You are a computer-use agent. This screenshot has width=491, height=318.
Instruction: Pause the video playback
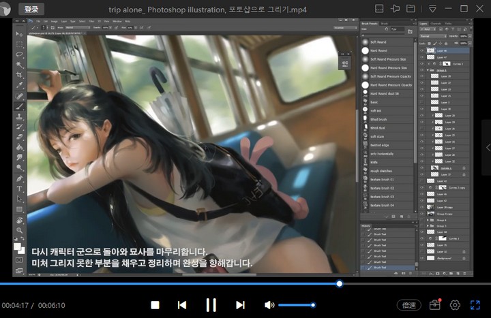[211, 305]
